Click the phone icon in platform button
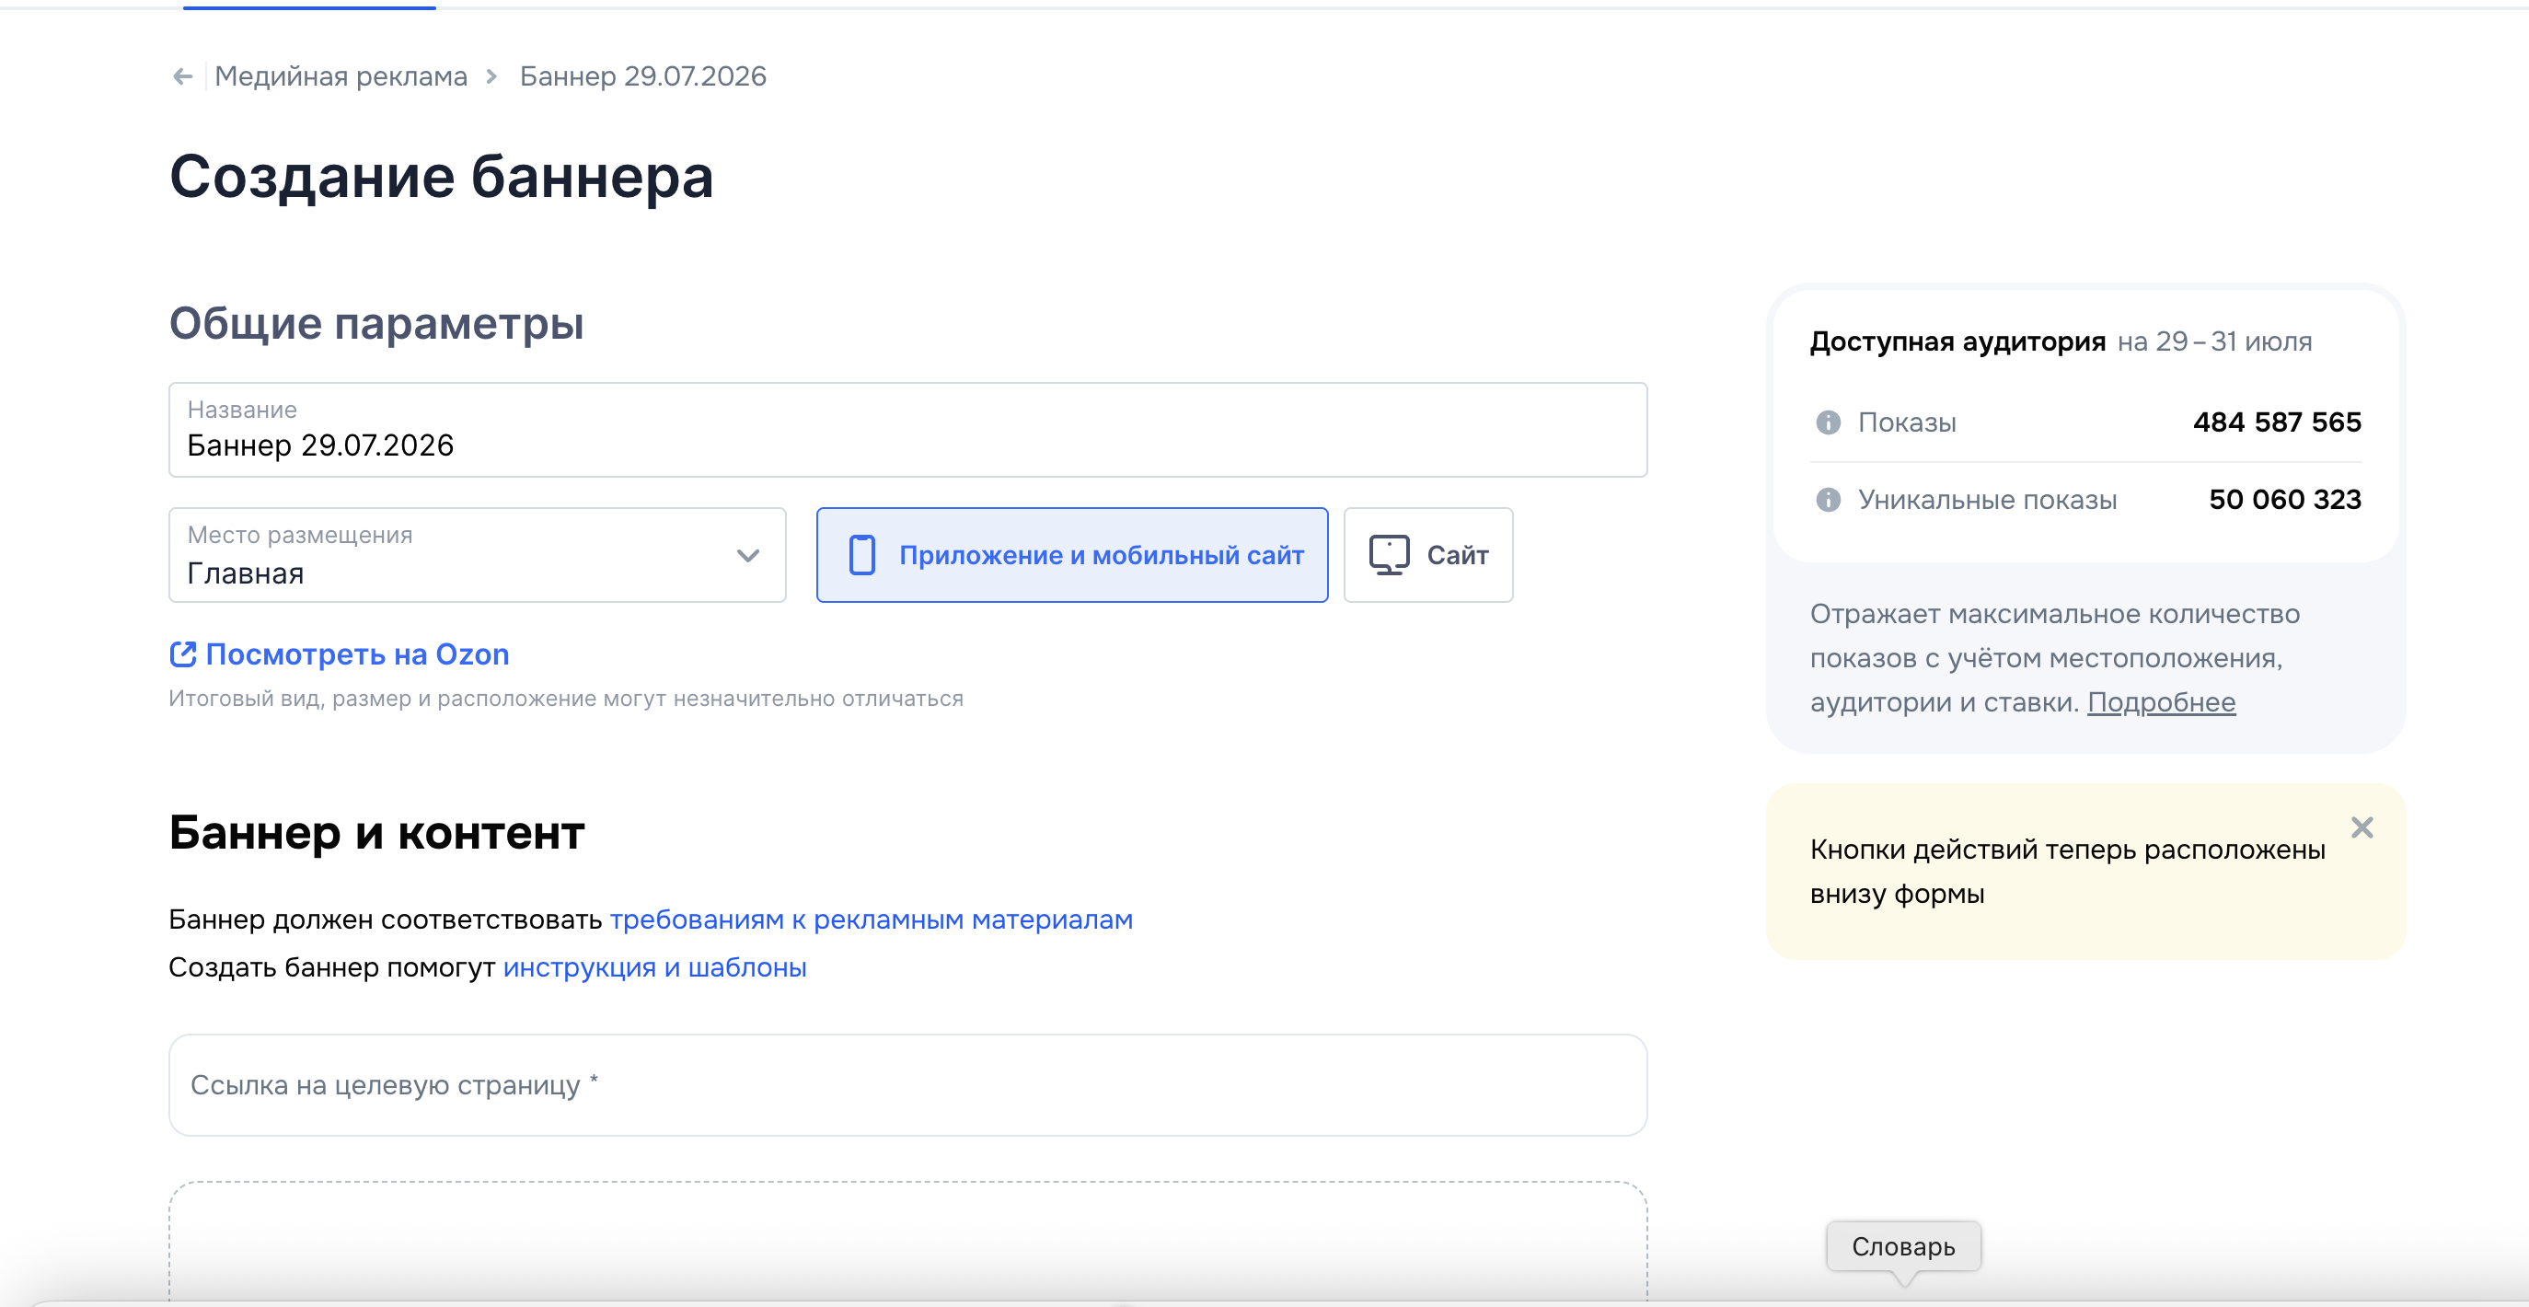The width and height of the screenshot is (2529, 1307). click(862, 555)
